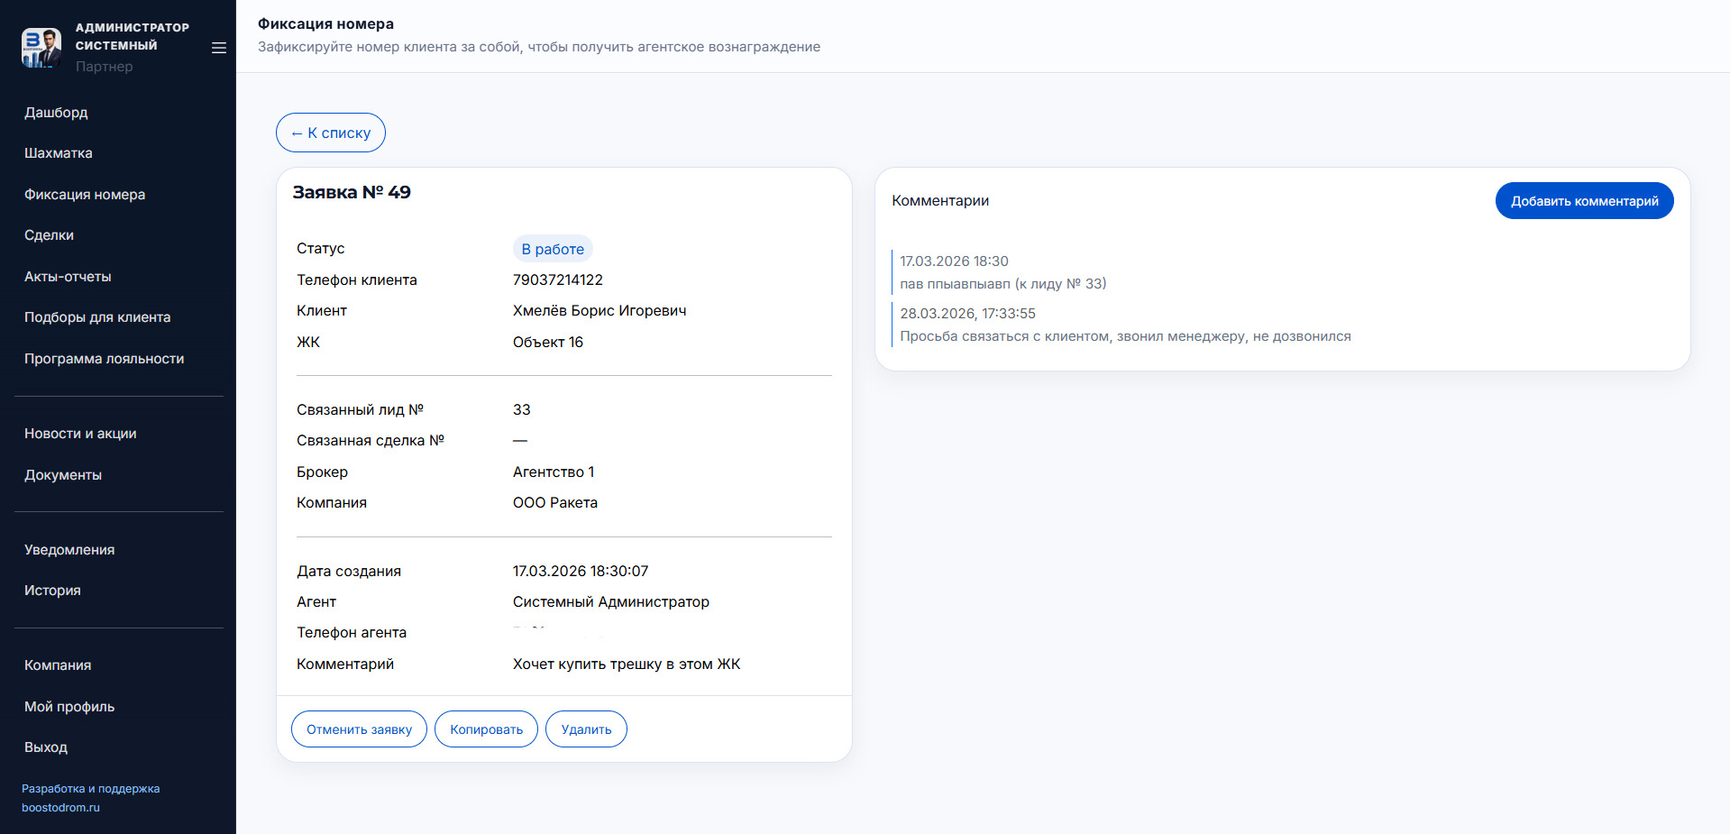Click Добавить комментарий button

pos(1584,201)
